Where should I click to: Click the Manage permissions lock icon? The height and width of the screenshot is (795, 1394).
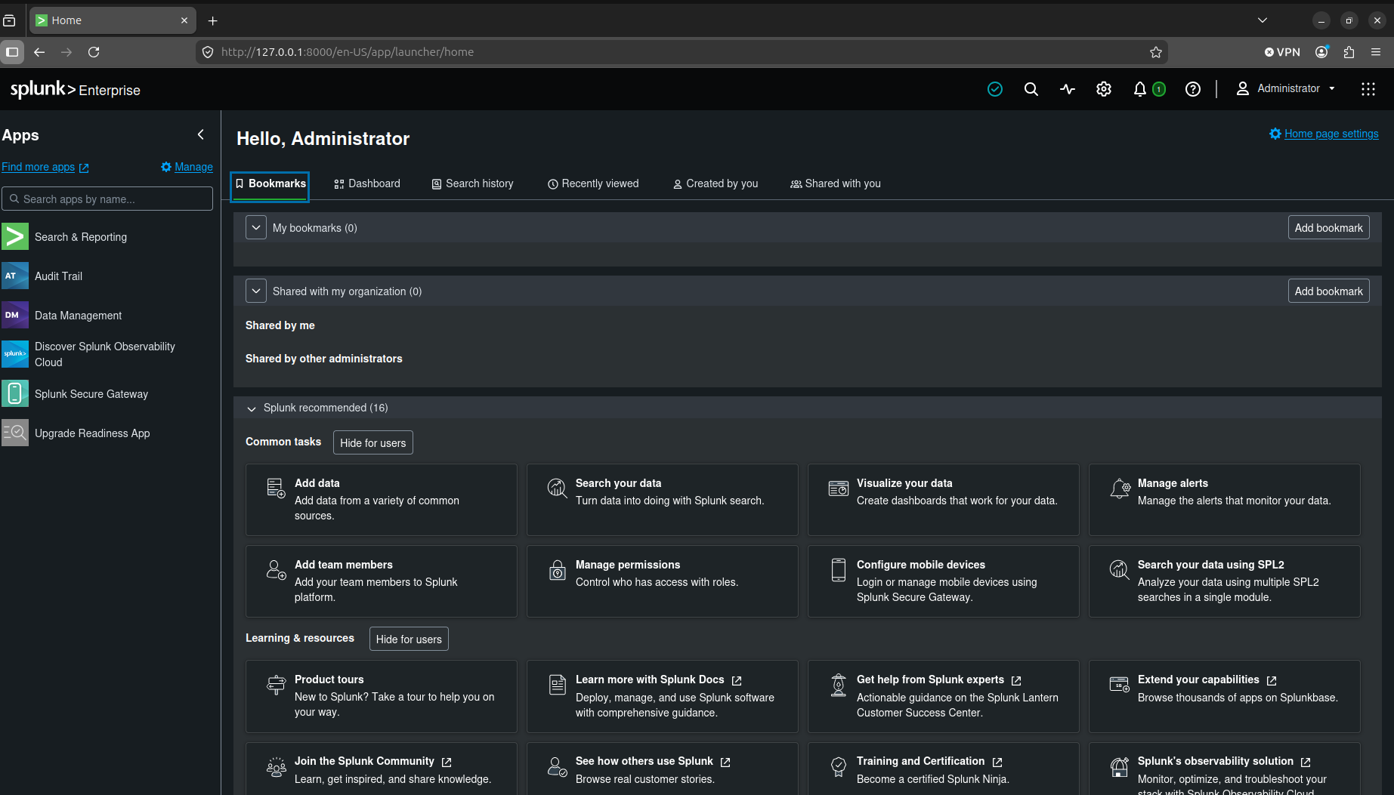click(558, 570)
